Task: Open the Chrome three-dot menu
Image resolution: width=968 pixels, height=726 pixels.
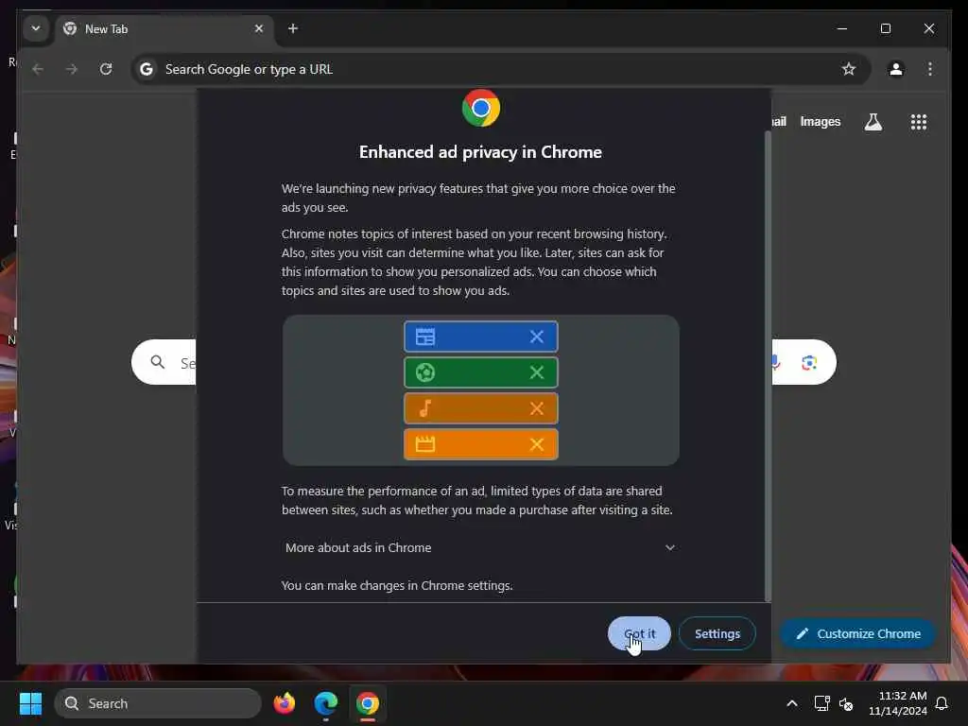Action: pos(930,69)
